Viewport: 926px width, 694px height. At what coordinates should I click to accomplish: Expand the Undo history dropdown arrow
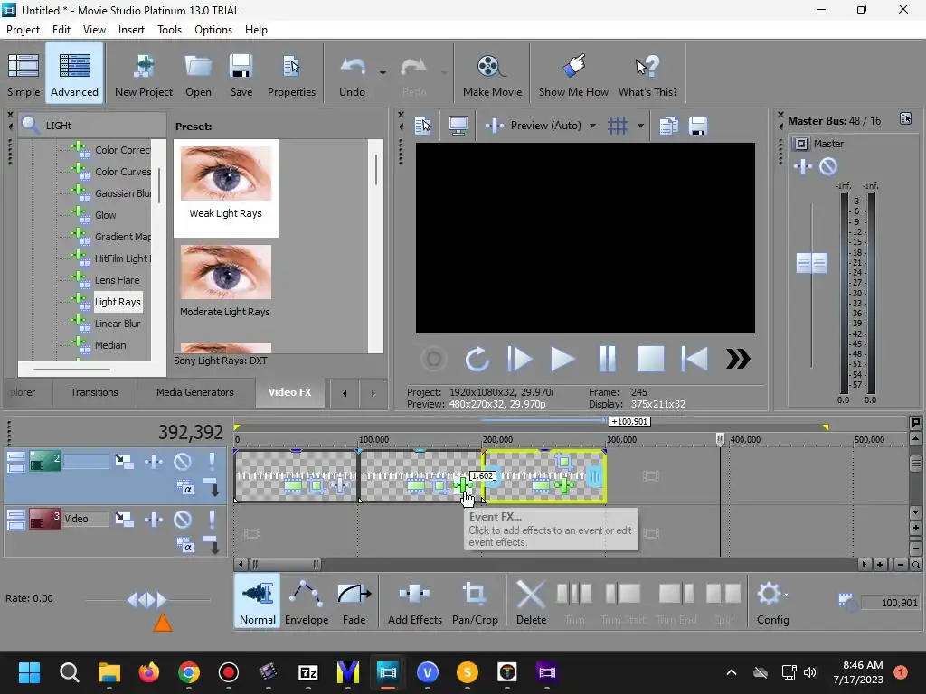pos(383,72)
